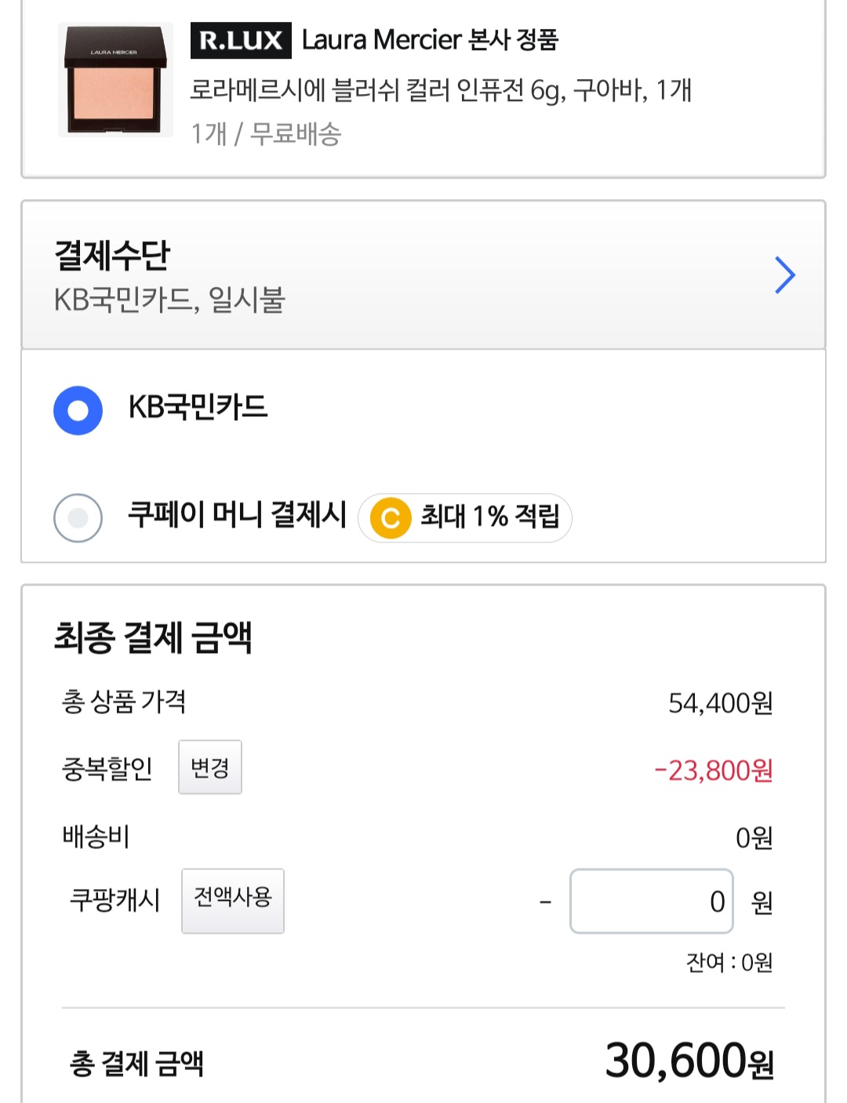Click the 결제수단 section heading

(112, 255)
